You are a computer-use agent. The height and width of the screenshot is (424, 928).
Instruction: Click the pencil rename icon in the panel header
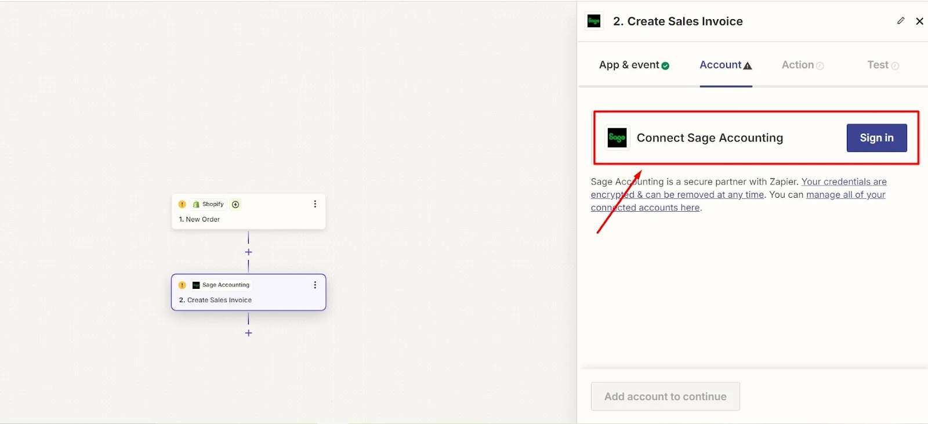click(901, 21)
